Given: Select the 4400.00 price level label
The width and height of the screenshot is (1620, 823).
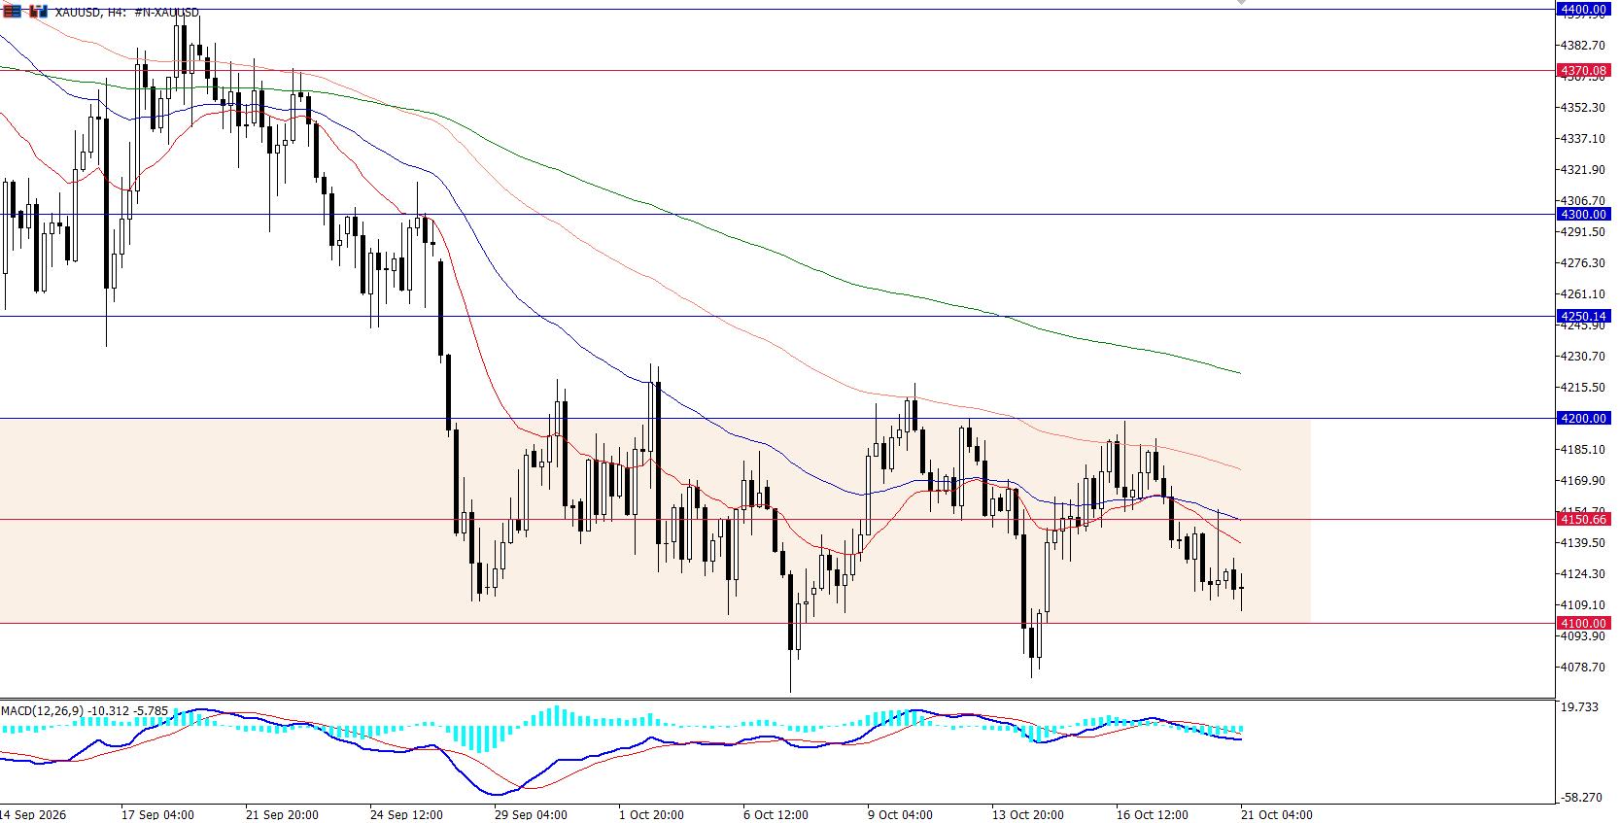Looking at the screenshot, I should tap(1582, 10).
